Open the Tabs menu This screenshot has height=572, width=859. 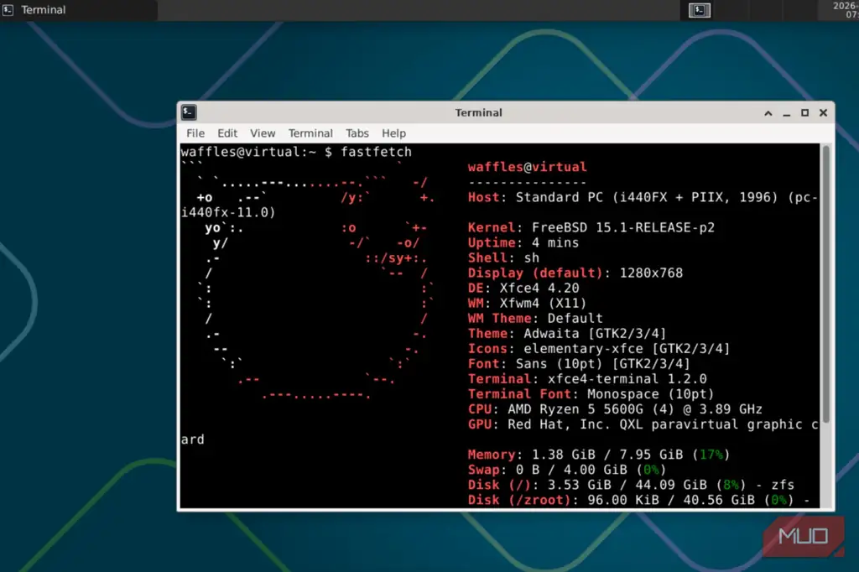coord(357,133)
